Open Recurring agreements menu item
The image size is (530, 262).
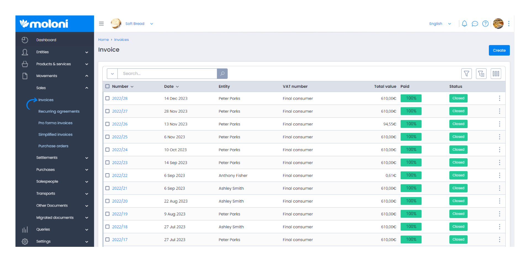coord(59,111)
